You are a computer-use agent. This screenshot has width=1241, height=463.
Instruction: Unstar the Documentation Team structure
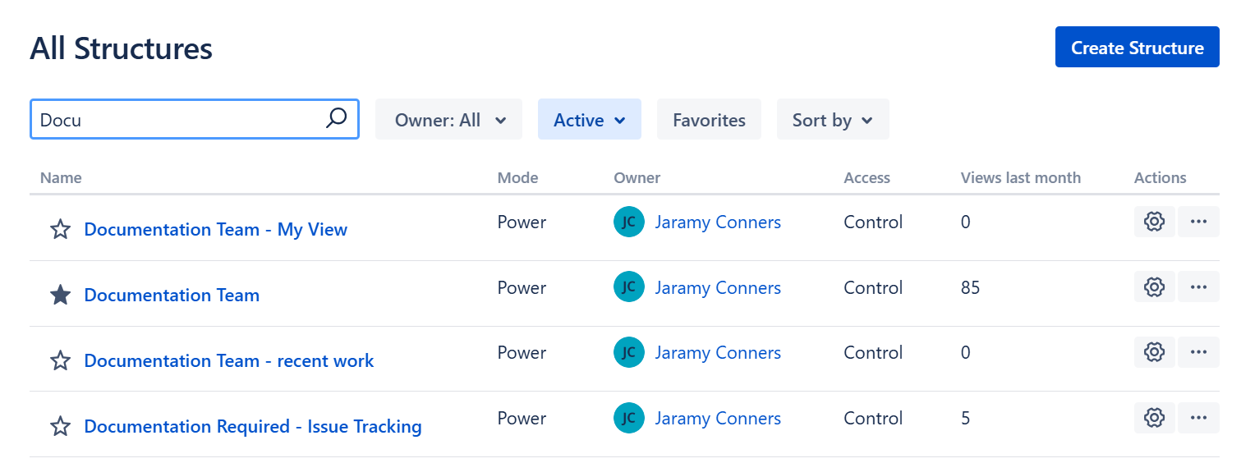click(x=61, y=296)
